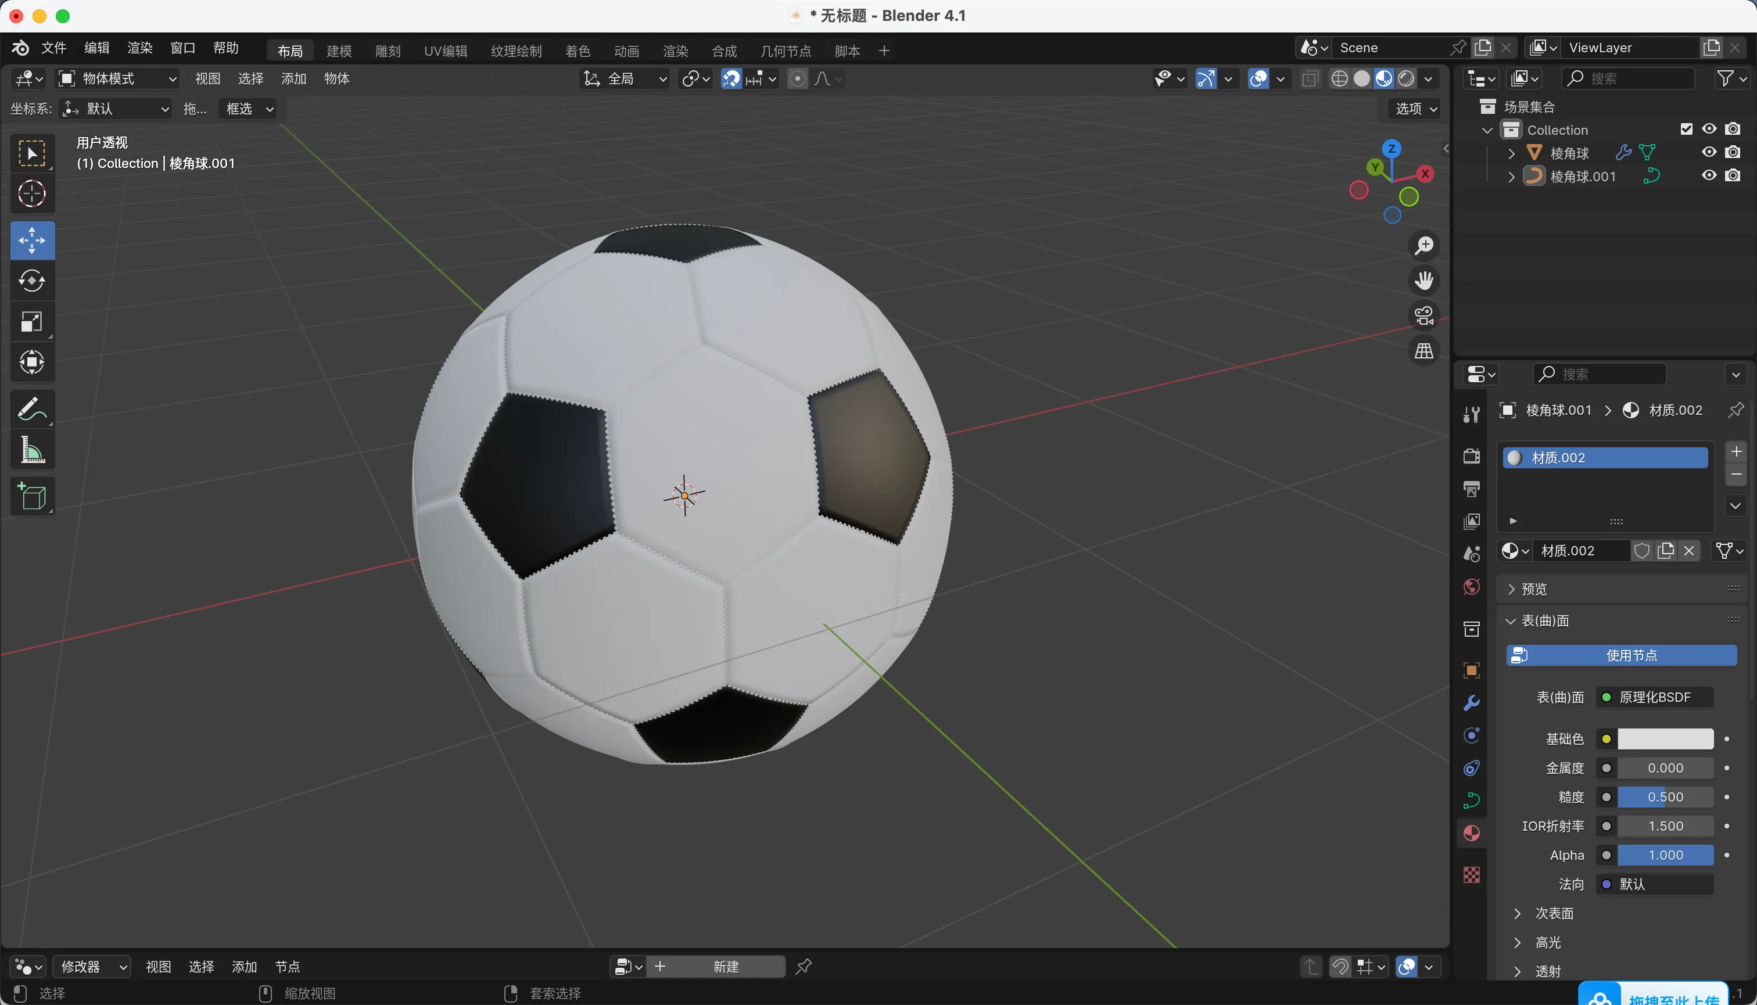Switch viewport to wireframe shading
1757x1005 pixels.
[x=1339, y=78]
